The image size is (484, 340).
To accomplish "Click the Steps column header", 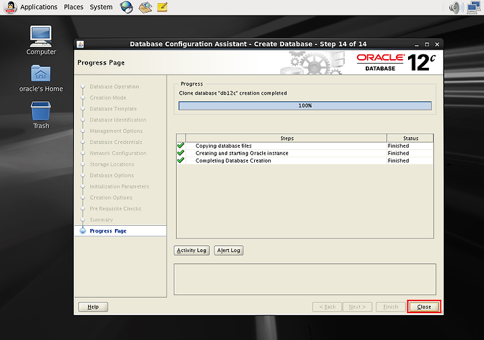I will click(287, 138).
